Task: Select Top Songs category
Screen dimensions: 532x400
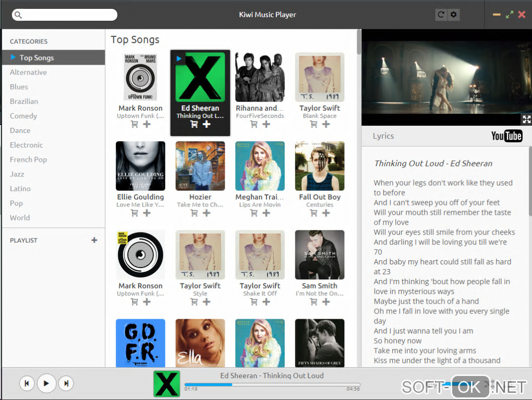Action: coord(54,58)
